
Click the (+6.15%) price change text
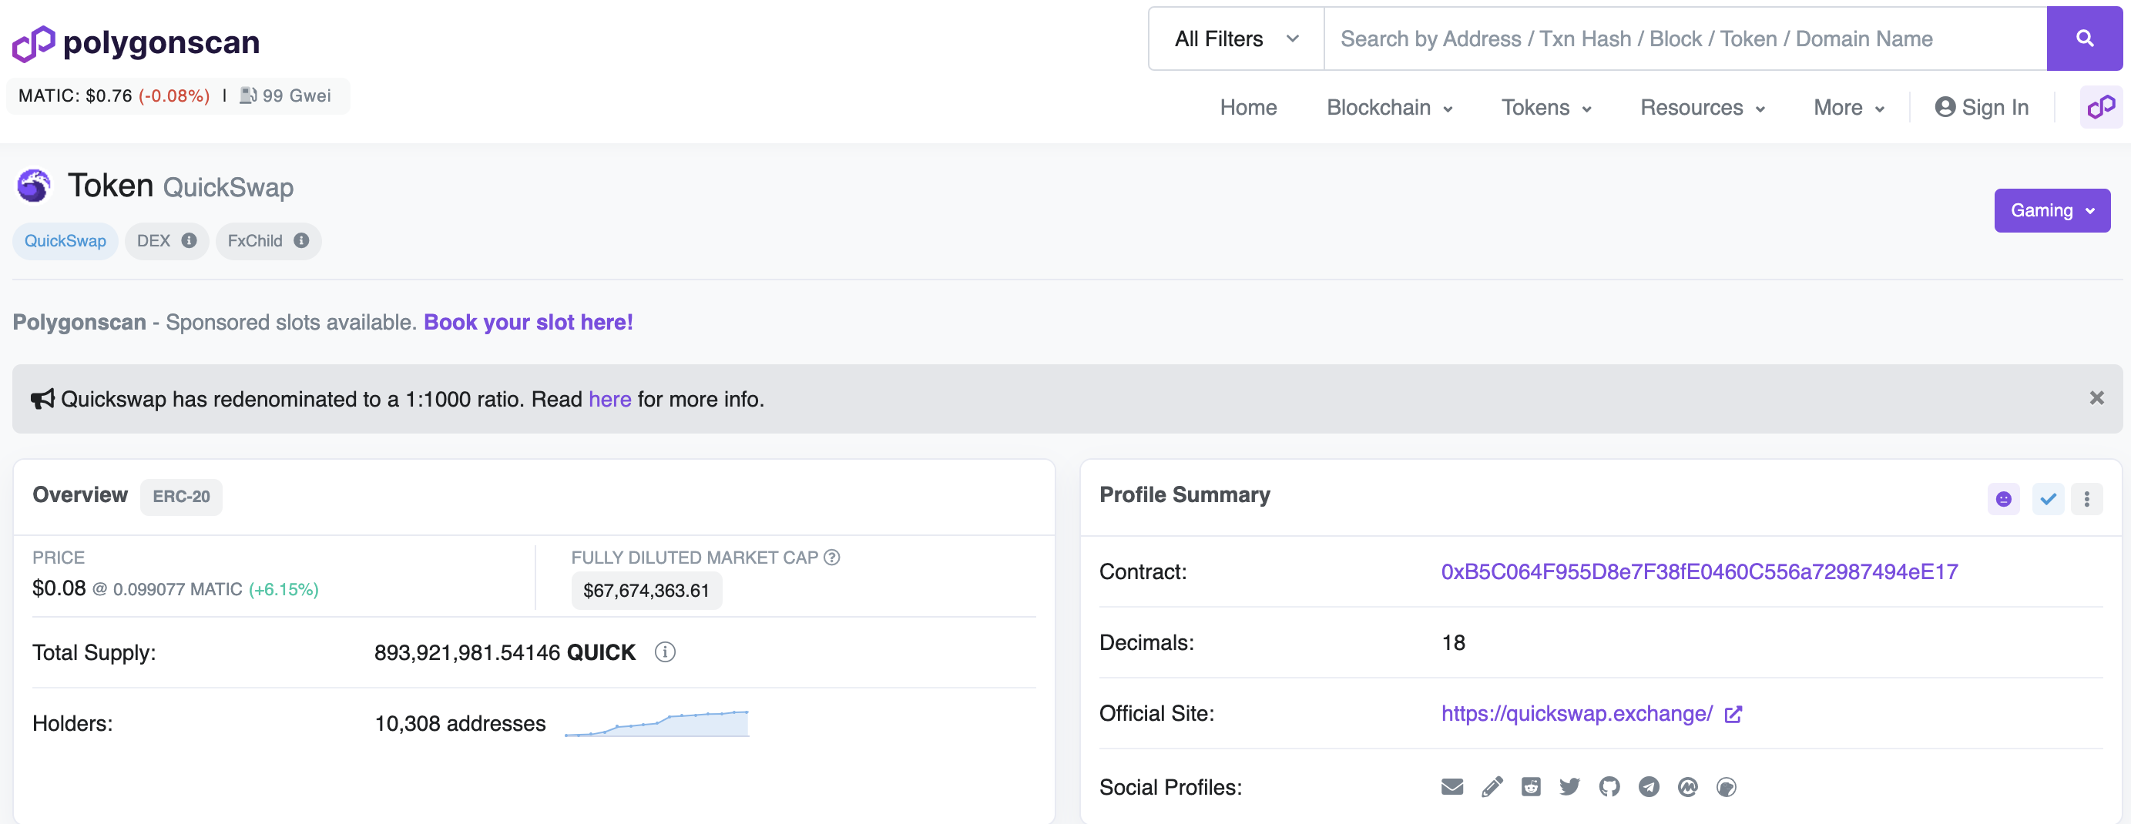(284, 589)
